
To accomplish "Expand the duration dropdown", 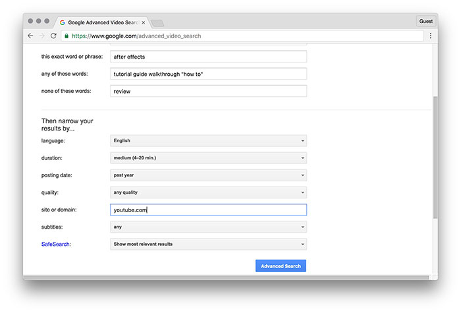I will 208,157.
